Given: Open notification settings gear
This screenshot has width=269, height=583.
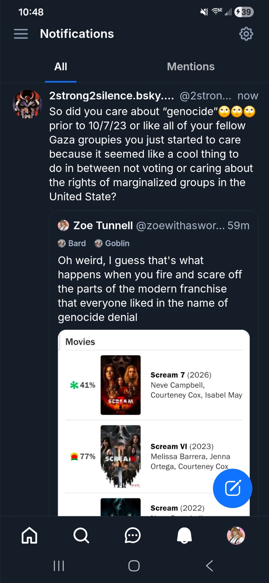Looking at the screenshot, I should click(x=246, y=34).
